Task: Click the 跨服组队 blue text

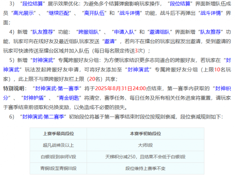Action: 89,32
